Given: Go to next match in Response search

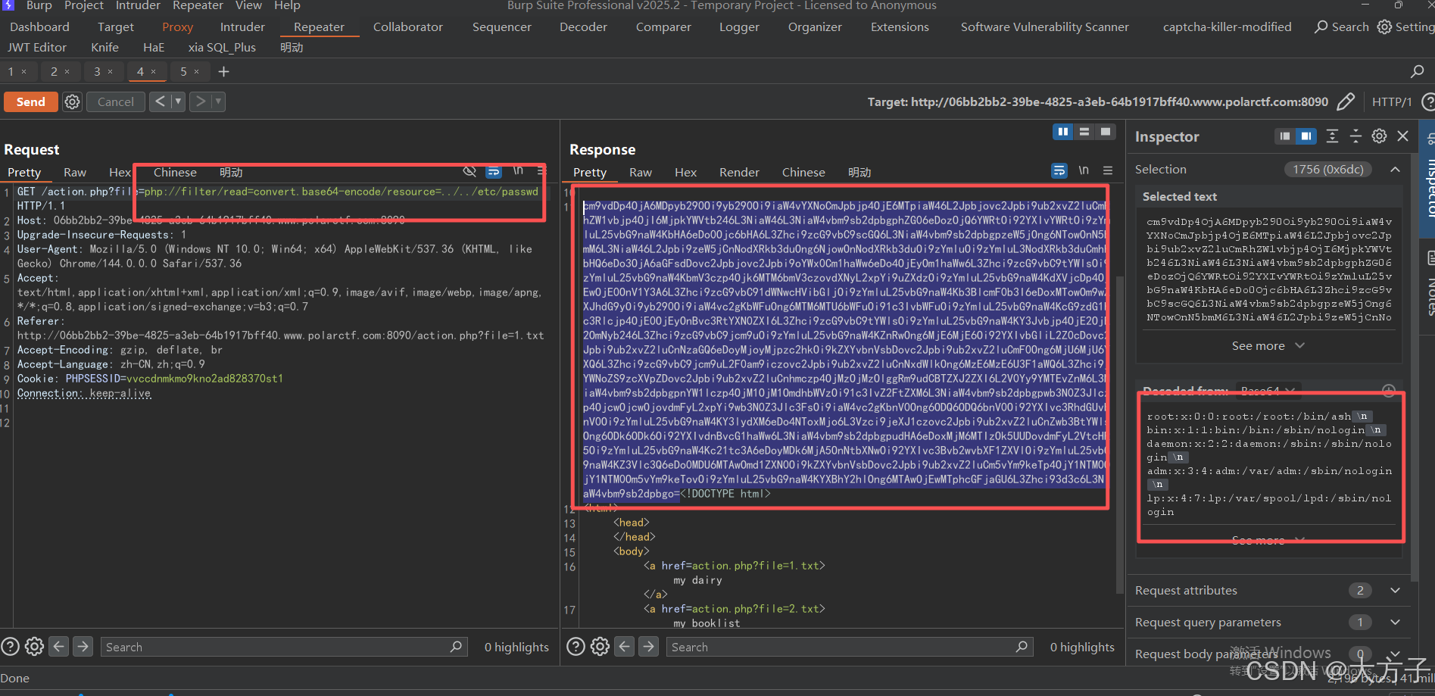Looking at the screenshot, I should [649, 647].
